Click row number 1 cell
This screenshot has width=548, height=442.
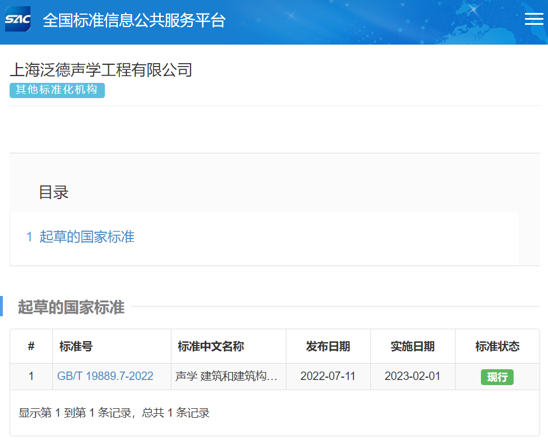(31, 376)
